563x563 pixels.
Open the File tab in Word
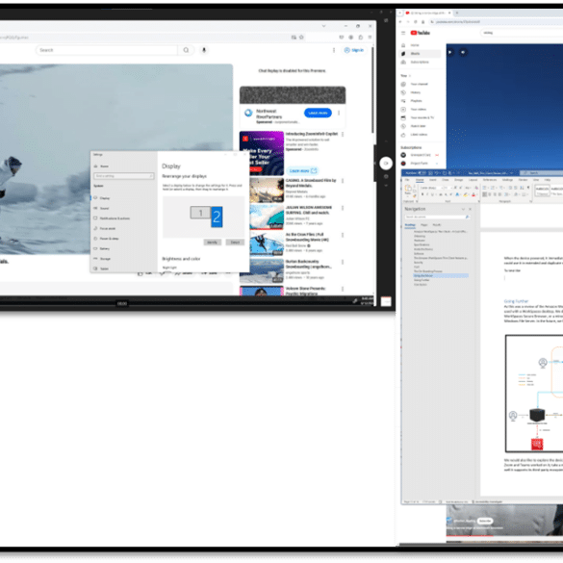tap(407, 180)
